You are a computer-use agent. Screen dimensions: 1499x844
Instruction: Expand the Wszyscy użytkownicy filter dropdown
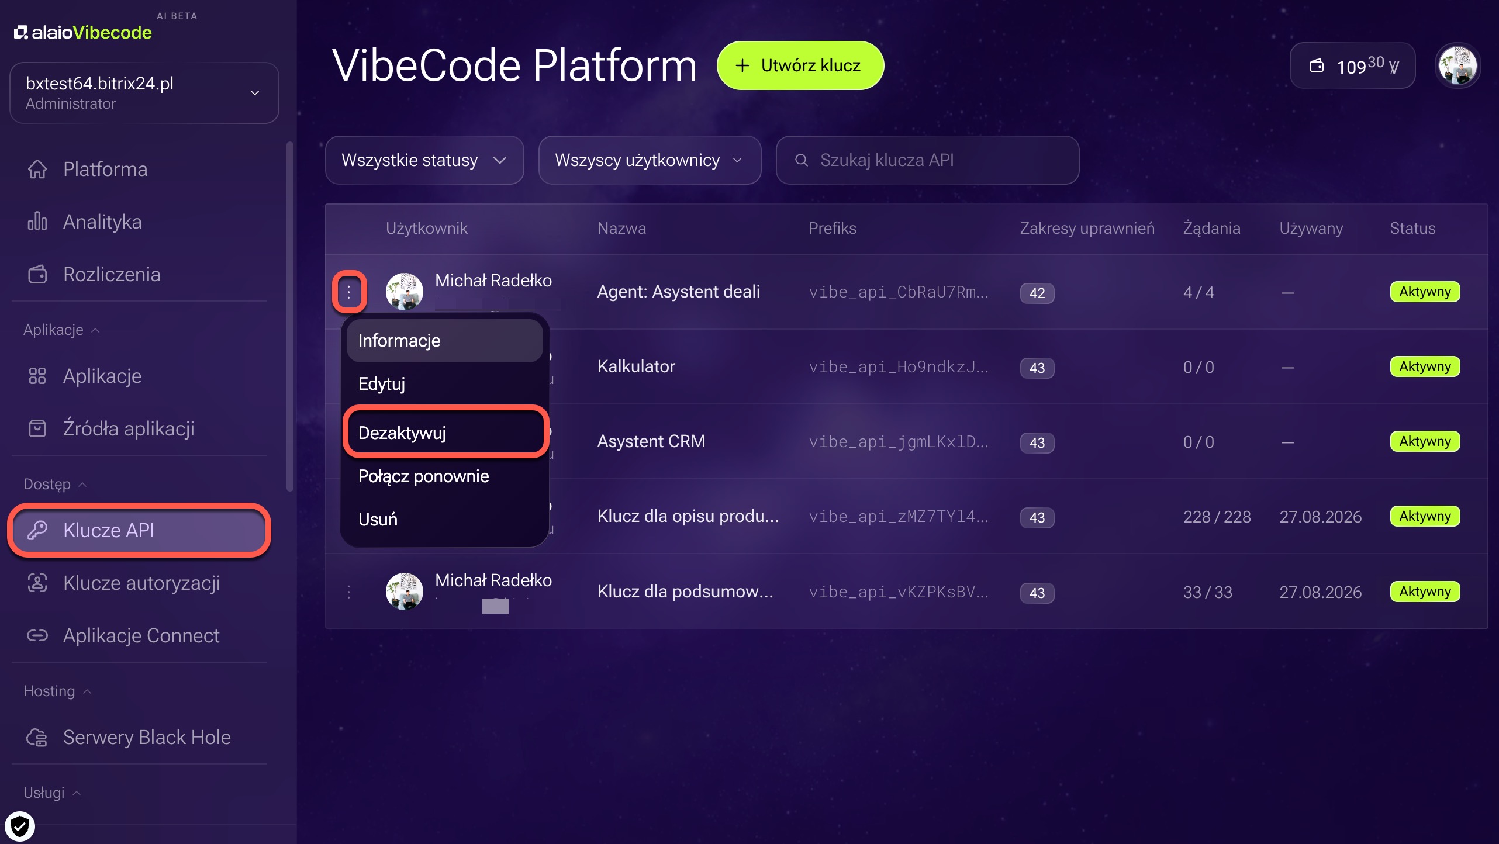[x=650, y=160]
